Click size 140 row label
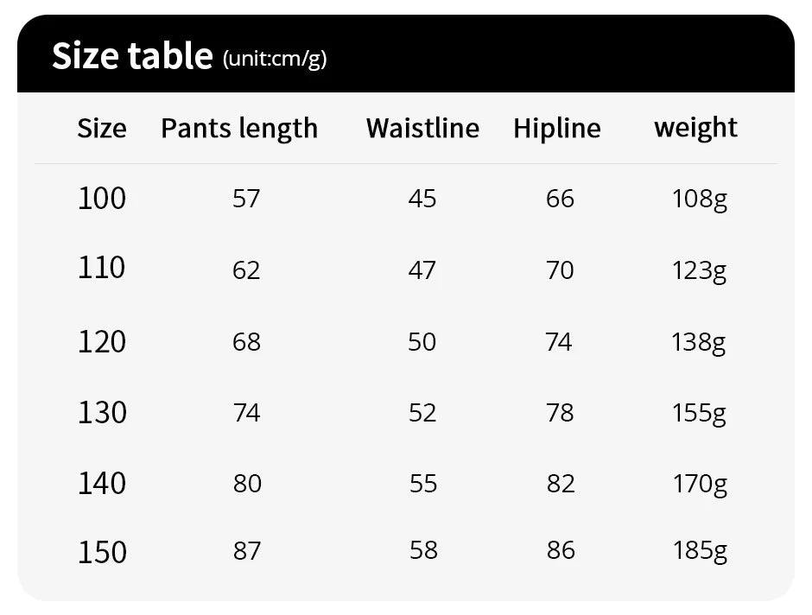 click(x=102, y=484)
